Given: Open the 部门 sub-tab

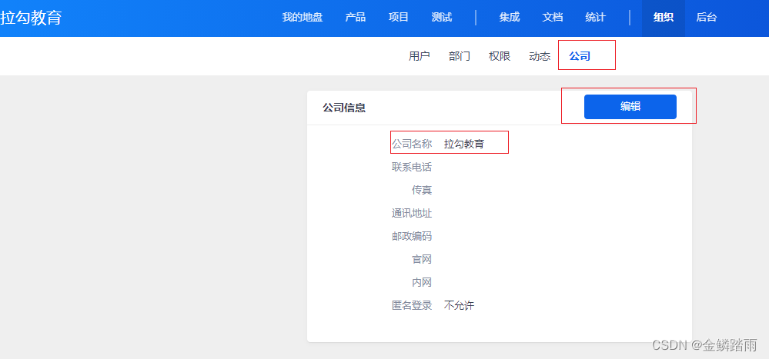Looking at the screenshot, I should (x=460, y=56).
